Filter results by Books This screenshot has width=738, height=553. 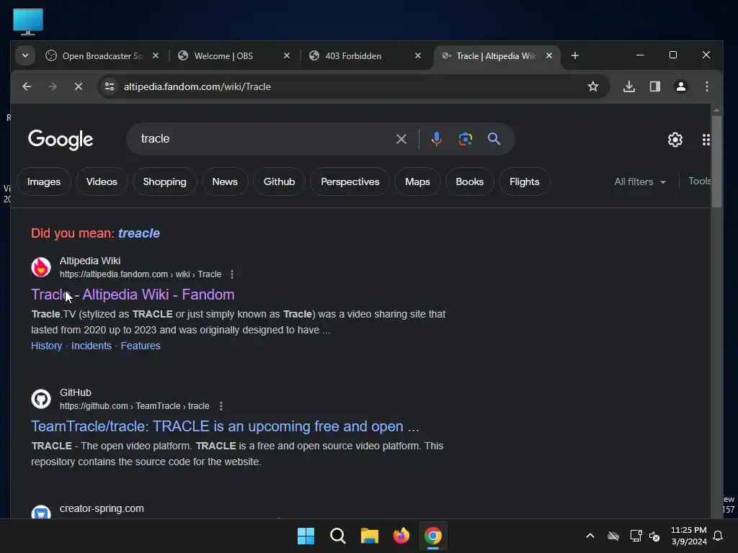tap(470, 181)
